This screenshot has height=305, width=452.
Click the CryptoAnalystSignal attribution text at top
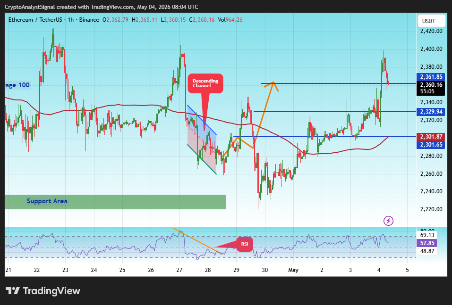click(x=102, y=7)
